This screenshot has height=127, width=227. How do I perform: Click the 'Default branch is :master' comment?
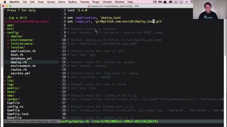click(x=92, y=29)
